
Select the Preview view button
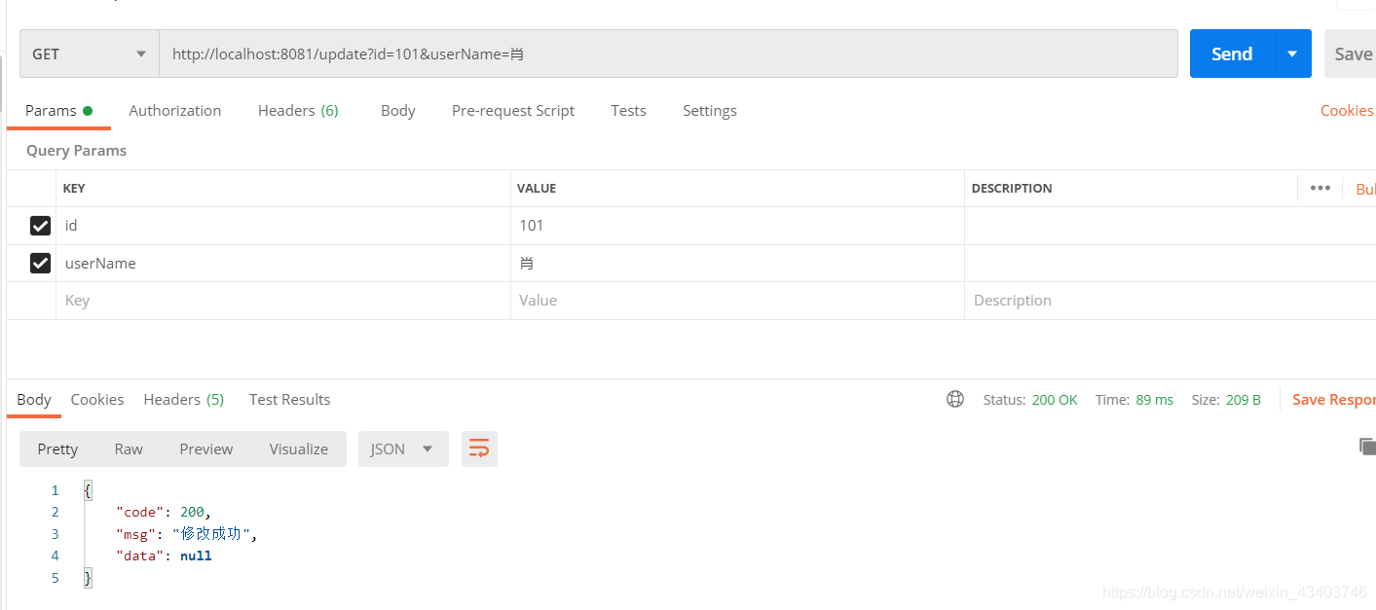point(206,449)
